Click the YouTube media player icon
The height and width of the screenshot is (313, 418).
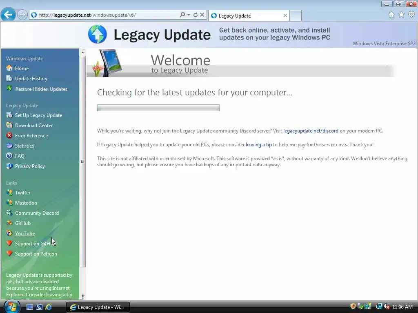pos(9,233)
